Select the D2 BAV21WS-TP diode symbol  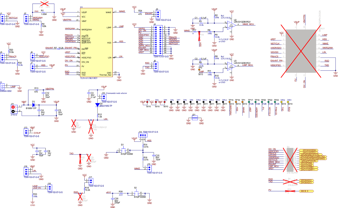[97, 105]
